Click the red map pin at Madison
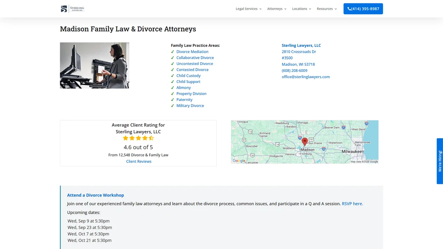 (305, 141)
